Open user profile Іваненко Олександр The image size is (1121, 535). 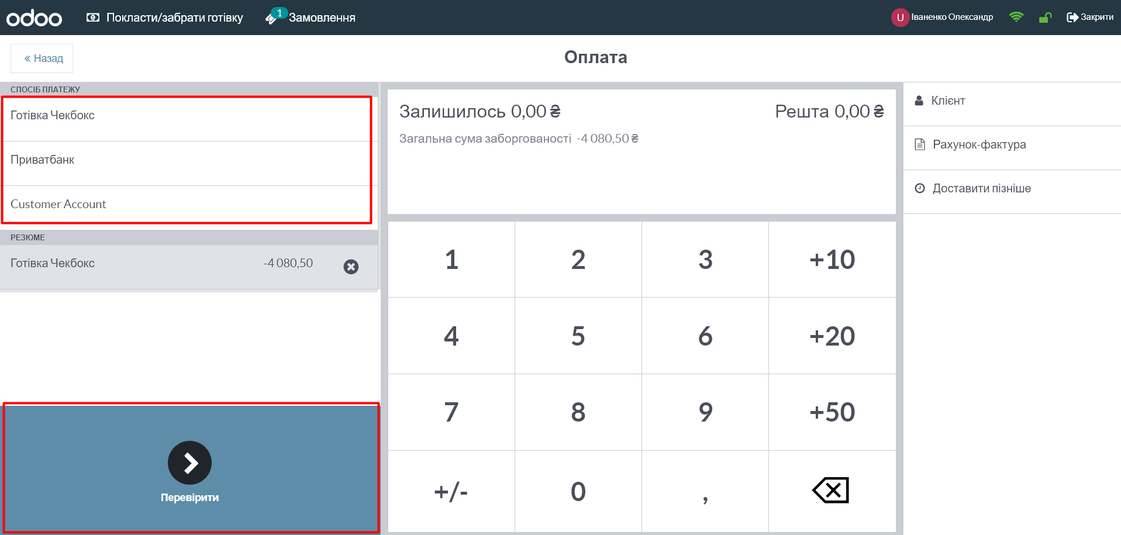point(942,17)
